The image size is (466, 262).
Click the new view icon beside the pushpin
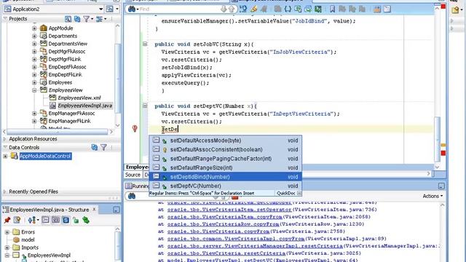(17, 220)
